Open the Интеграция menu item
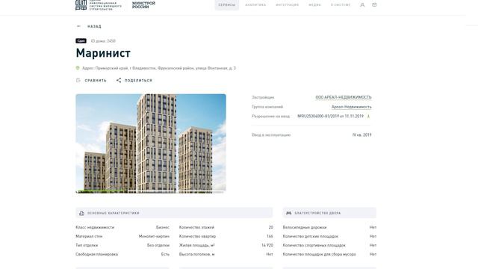 coord(287,5)
